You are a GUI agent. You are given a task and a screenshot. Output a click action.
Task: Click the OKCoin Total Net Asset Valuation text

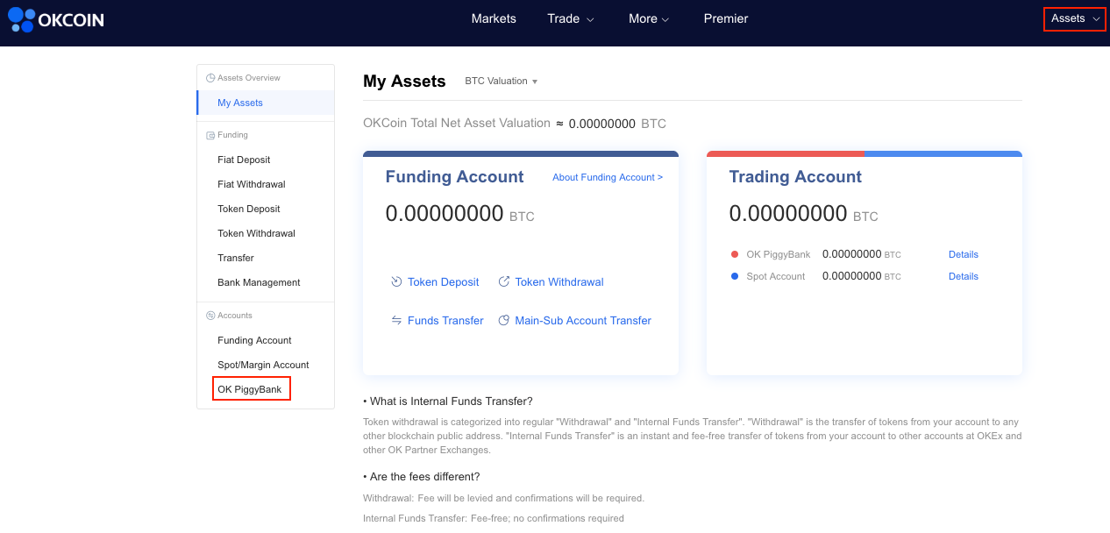pos(457,123)
